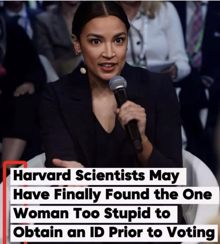The width and height of the screenshot is (220, 244).
Task: Click the handheld microphone's silver mesh head
Action: pyautogui.click(x=118, y=83)
